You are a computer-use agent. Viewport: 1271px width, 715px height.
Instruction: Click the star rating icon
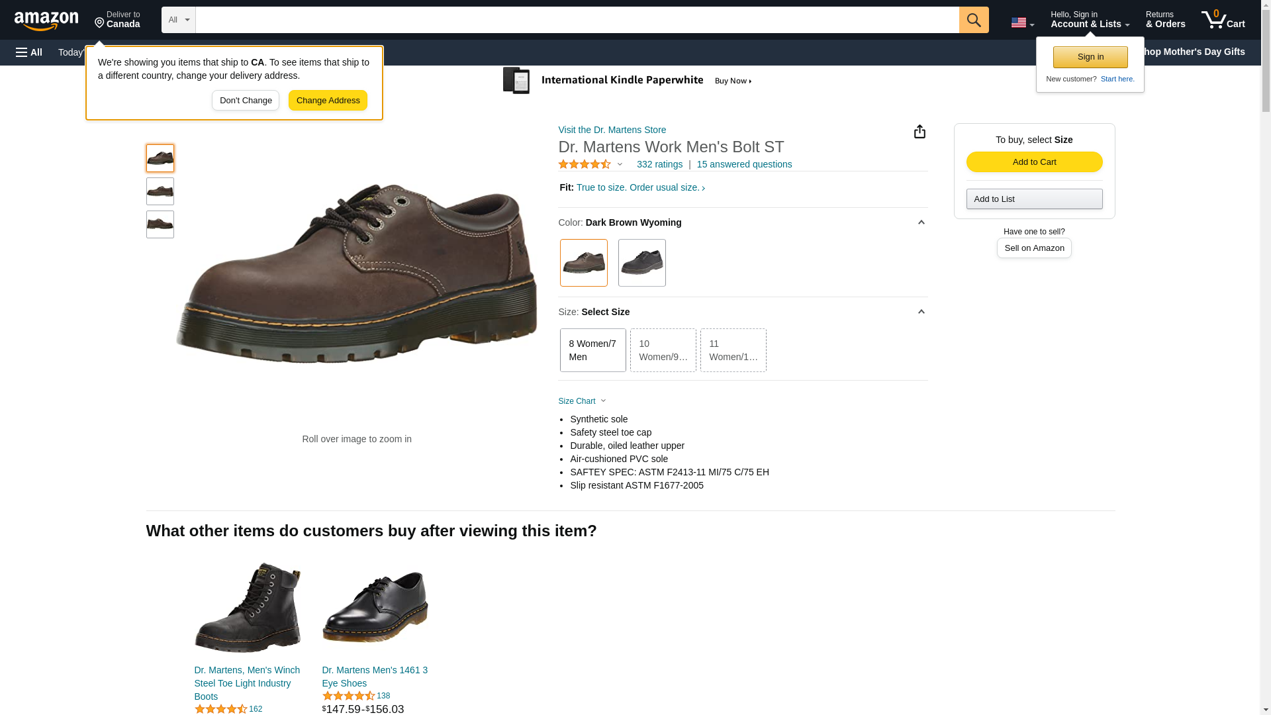pos(585,164)
